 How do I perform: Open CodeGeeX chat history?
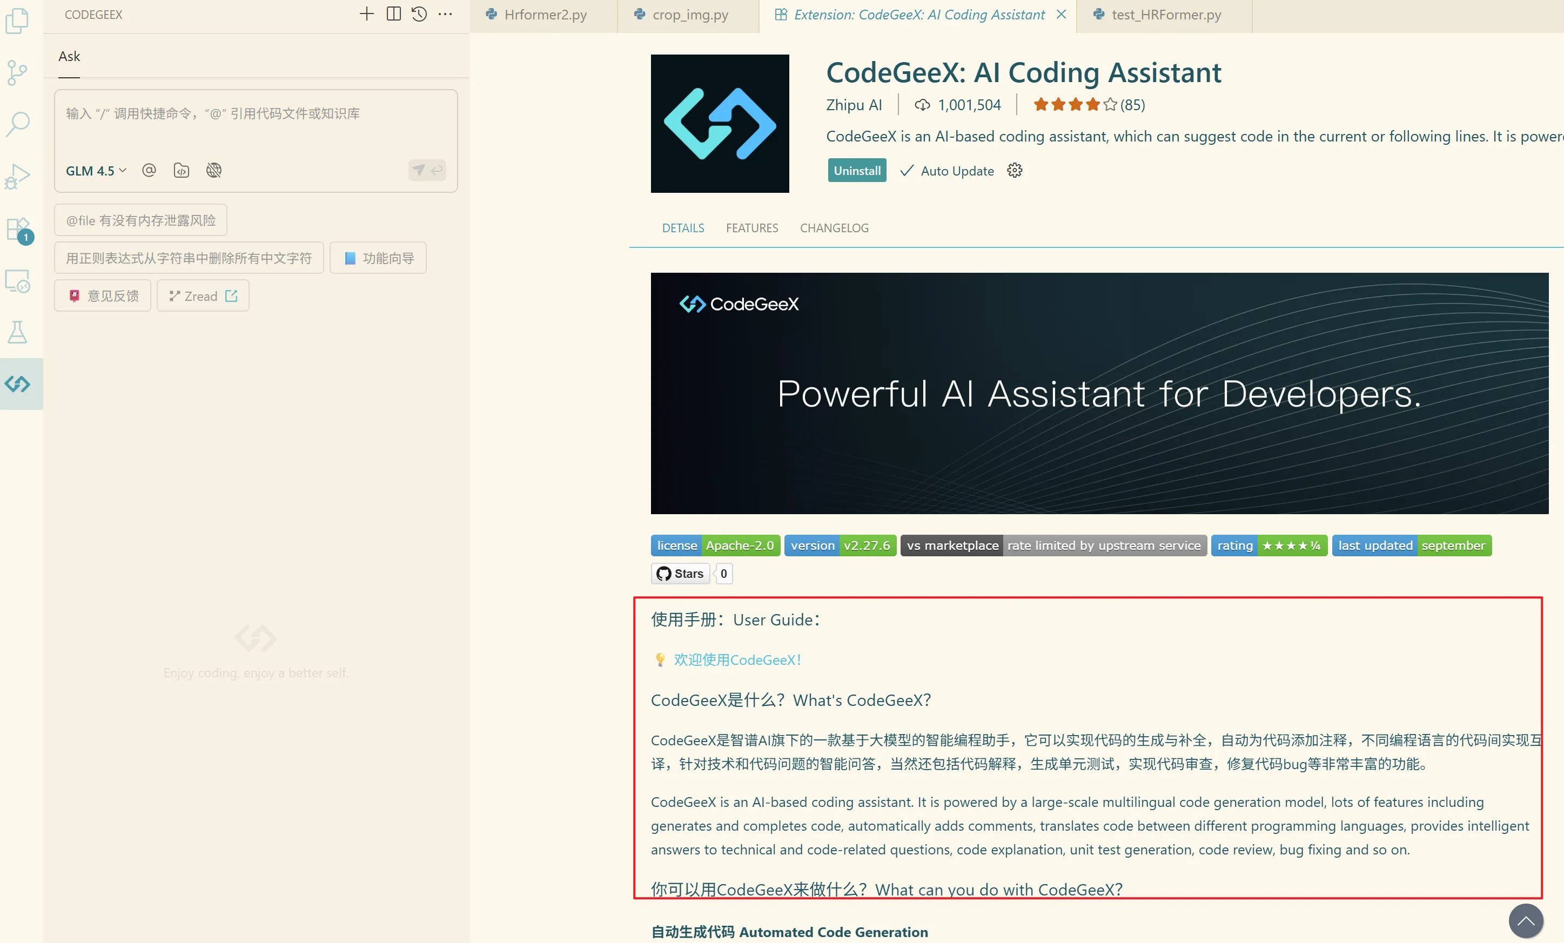click(x=419, y=14)
